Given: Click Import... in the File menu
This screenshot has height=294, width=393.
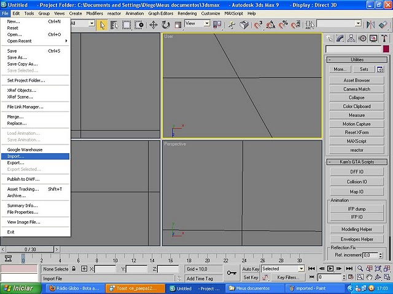Looking at the screenshot, I should coord(35,156).
